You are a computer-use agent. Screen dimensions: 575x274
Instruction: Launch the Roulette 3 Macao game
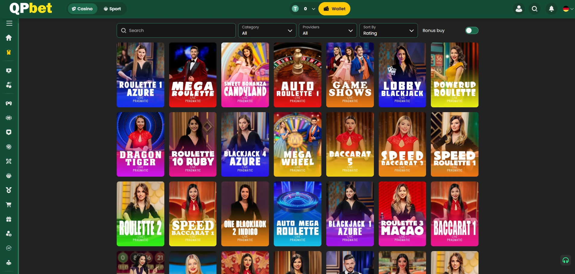(402, 214)
